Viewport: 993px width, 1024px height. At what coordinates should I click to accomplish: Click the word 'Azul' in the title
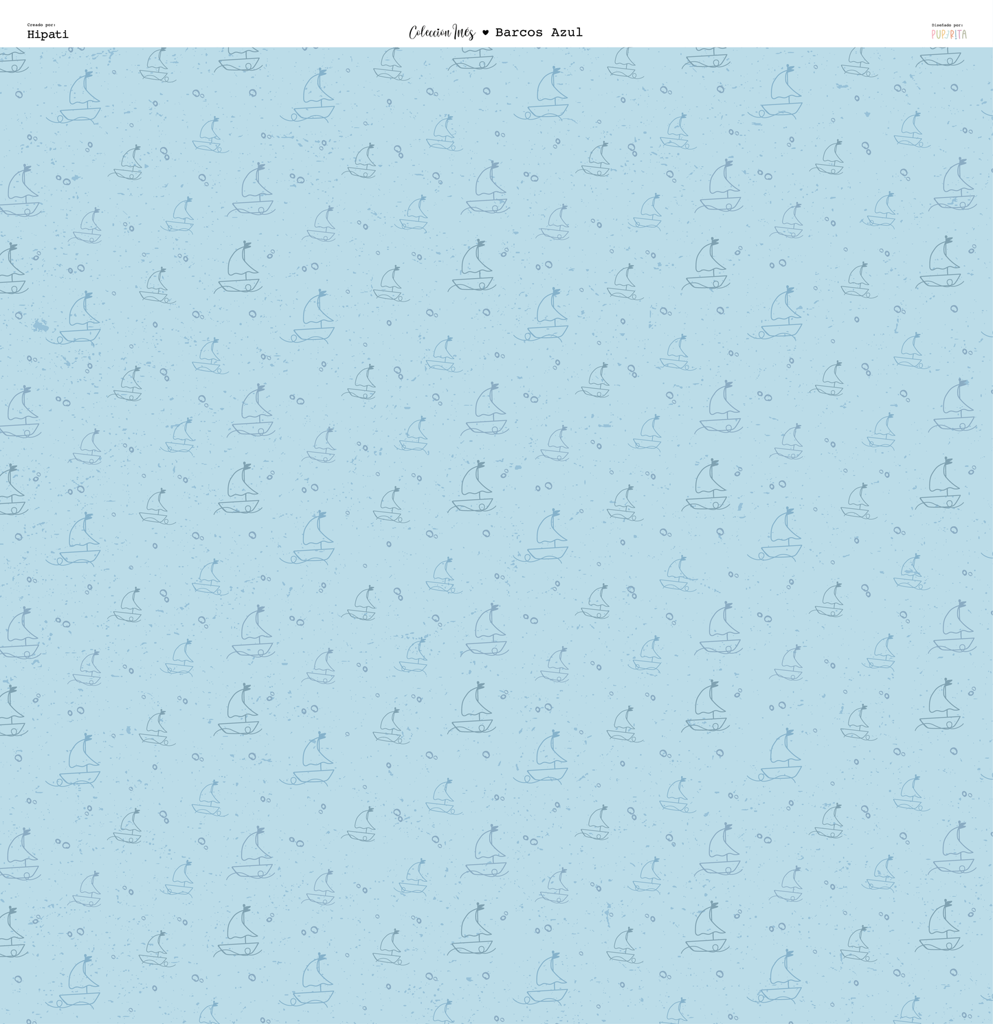click(567, 32)
